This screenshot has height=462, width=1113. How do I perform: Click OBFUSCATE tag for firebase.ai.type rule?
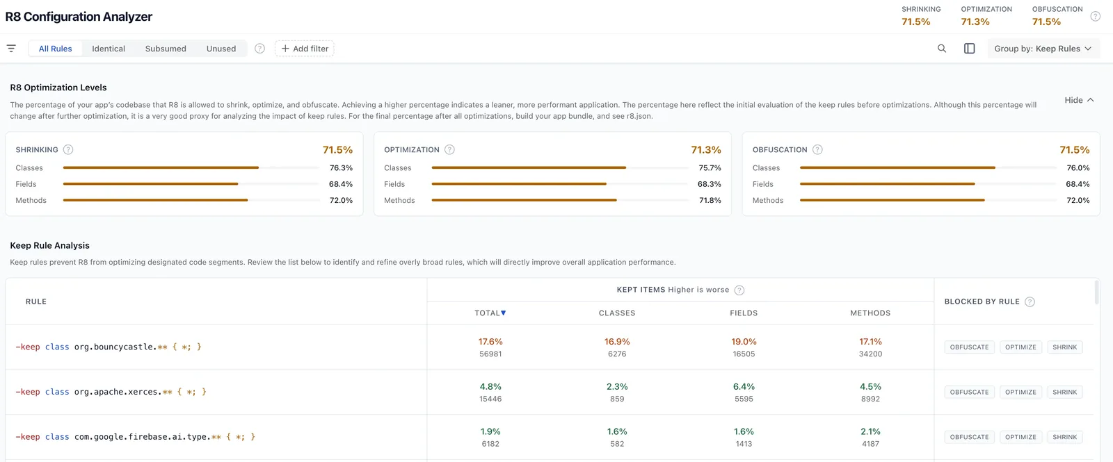point(969,437)
